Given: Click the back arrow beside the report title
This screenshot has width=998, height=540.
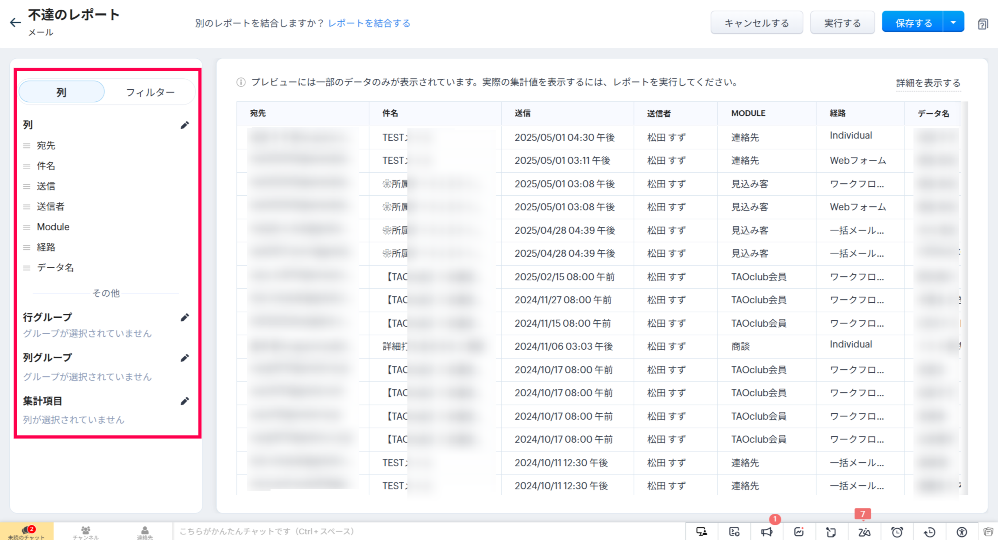Looking at the screenshot, I should pos(15,23).
